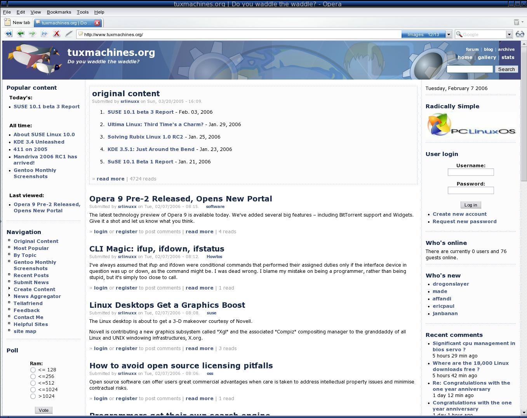Viewport: 527px width, 418px height.
Task: Open 'Solving Rubix Linux 1.0 RC2' link
Action: click(145, 137)
